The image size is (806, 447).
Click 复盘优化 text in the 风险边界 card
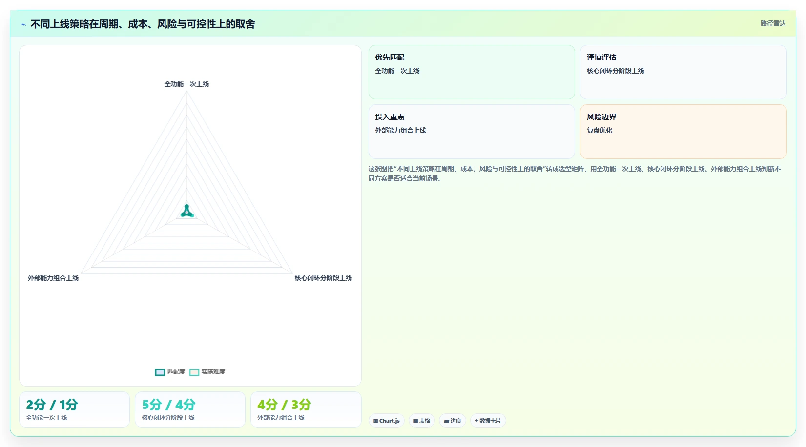tap(599, 130)
